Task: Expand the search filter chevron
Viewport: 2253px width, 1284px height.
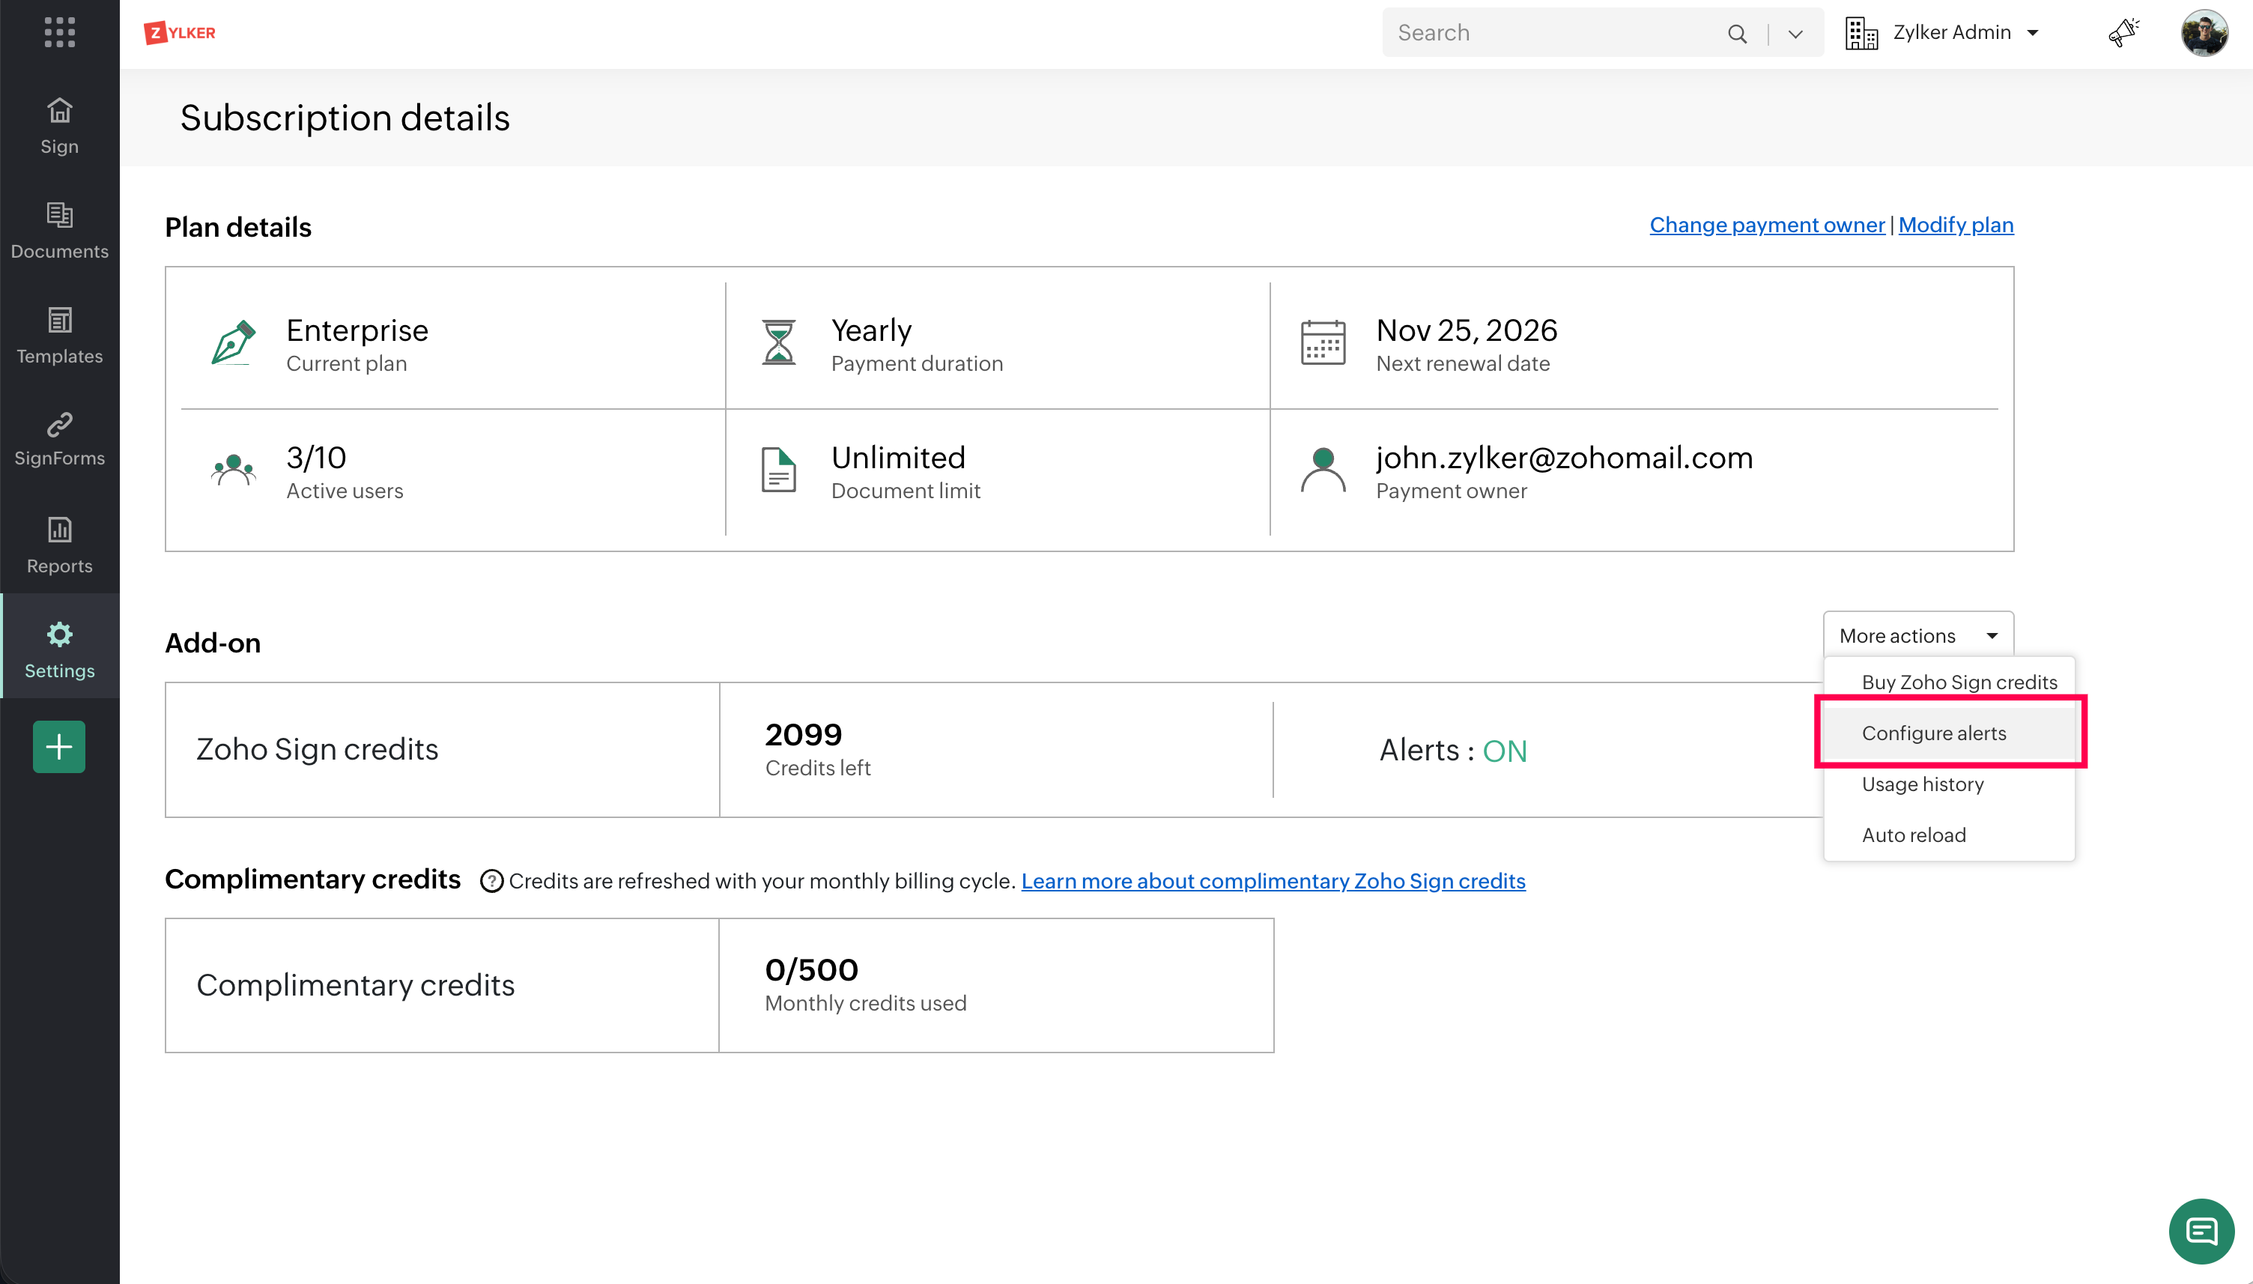Action: click(x=1795, y=34)
